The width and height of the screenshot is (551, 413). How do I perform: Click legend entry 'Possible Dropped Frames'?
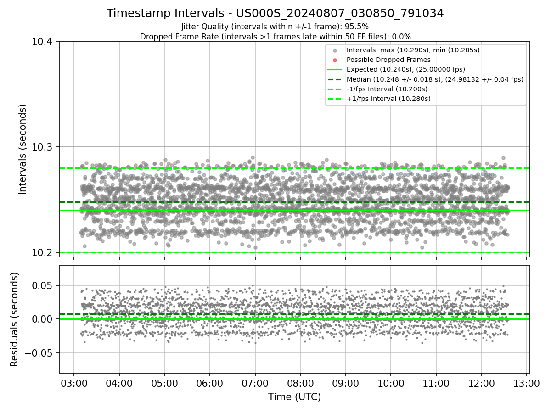[388, 60]
